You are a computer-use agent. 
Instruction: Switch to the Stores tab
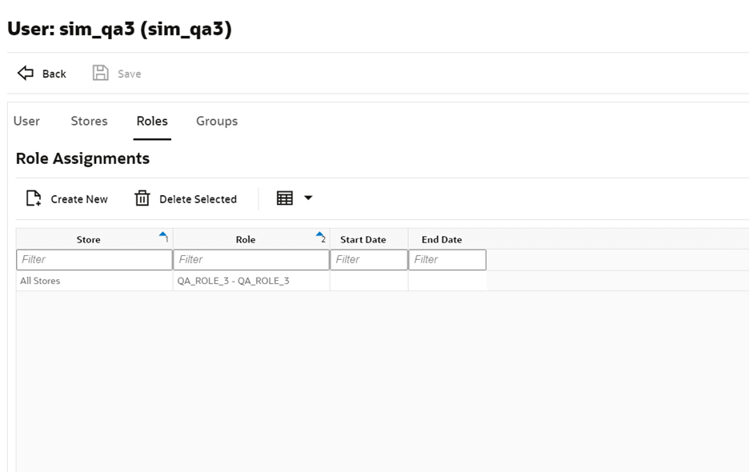coord(88,121)
